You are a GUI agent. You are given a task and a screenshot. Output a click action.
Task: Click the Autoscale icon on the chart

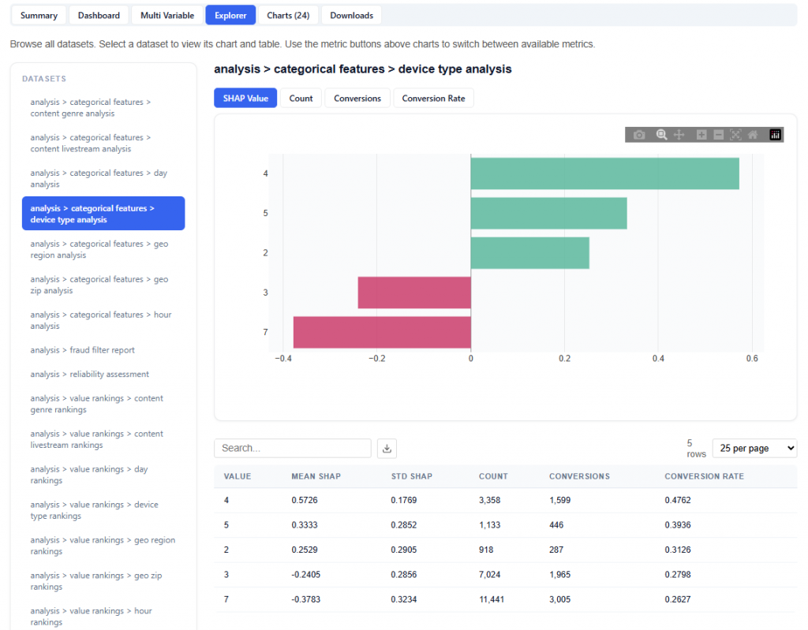point(735,135)
